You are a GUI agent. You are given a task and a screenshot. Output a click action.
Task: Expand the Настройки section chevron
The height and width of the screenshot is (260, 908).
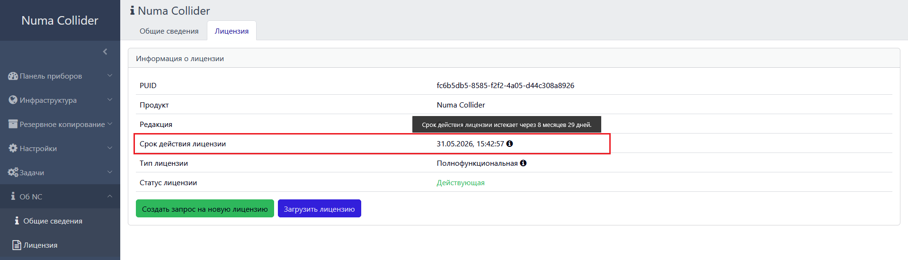(110, 148)
